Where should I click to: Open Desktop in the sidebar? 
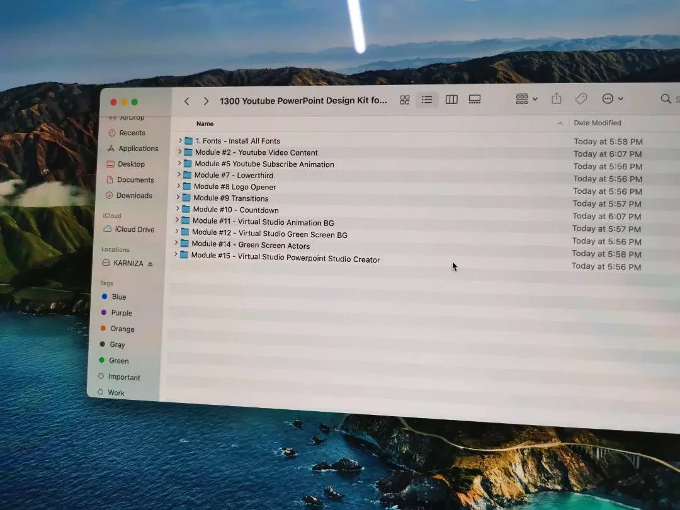[125, 164]
